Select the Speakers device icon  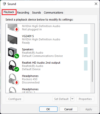point(12,52)
